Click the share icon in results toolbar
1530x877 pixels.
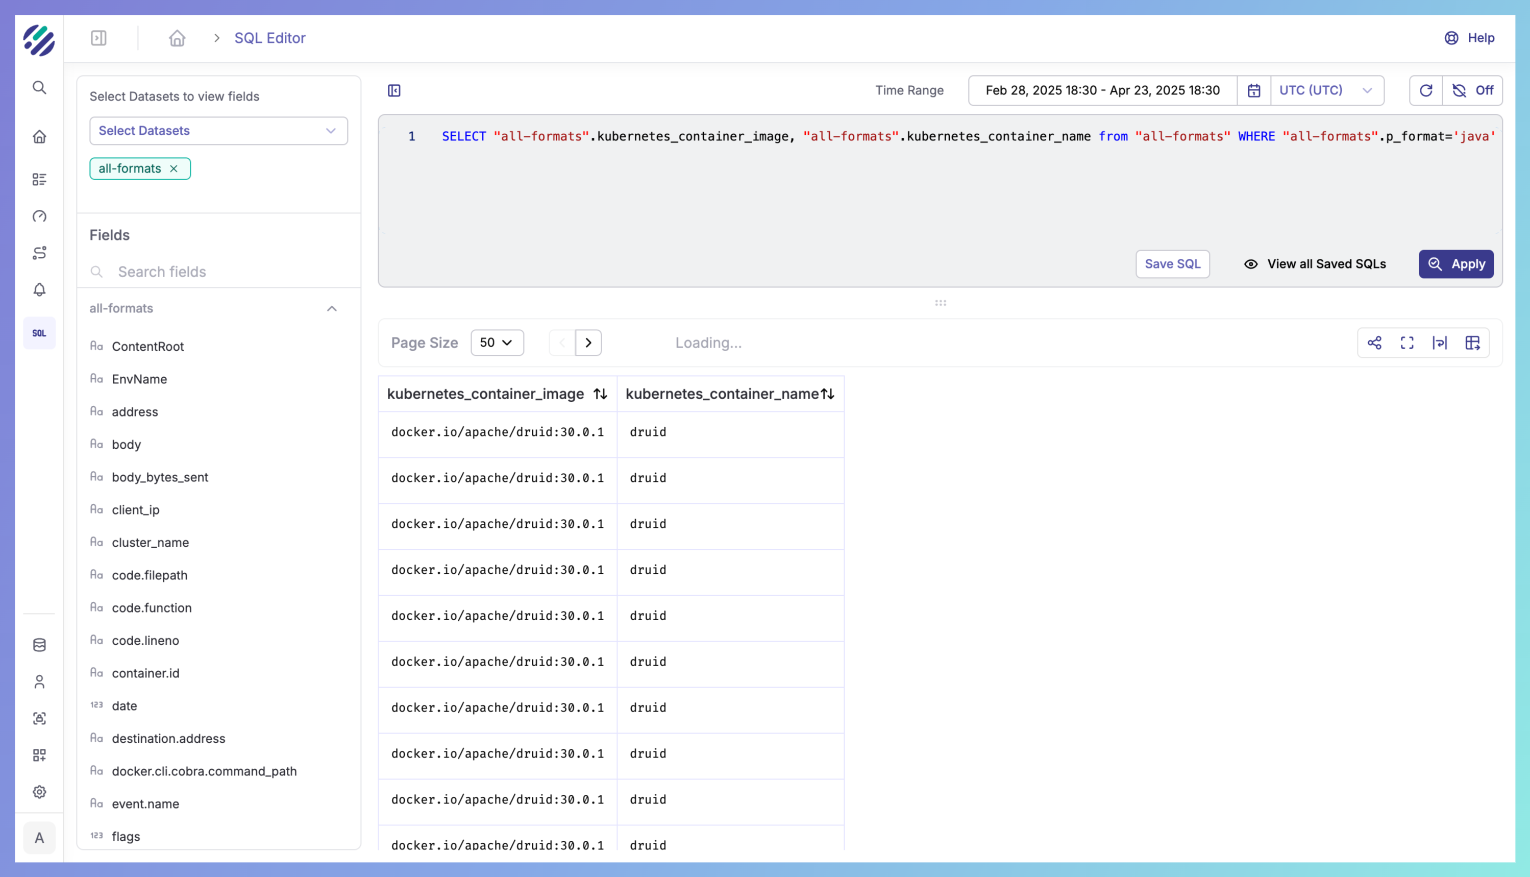pos(1374,343)
